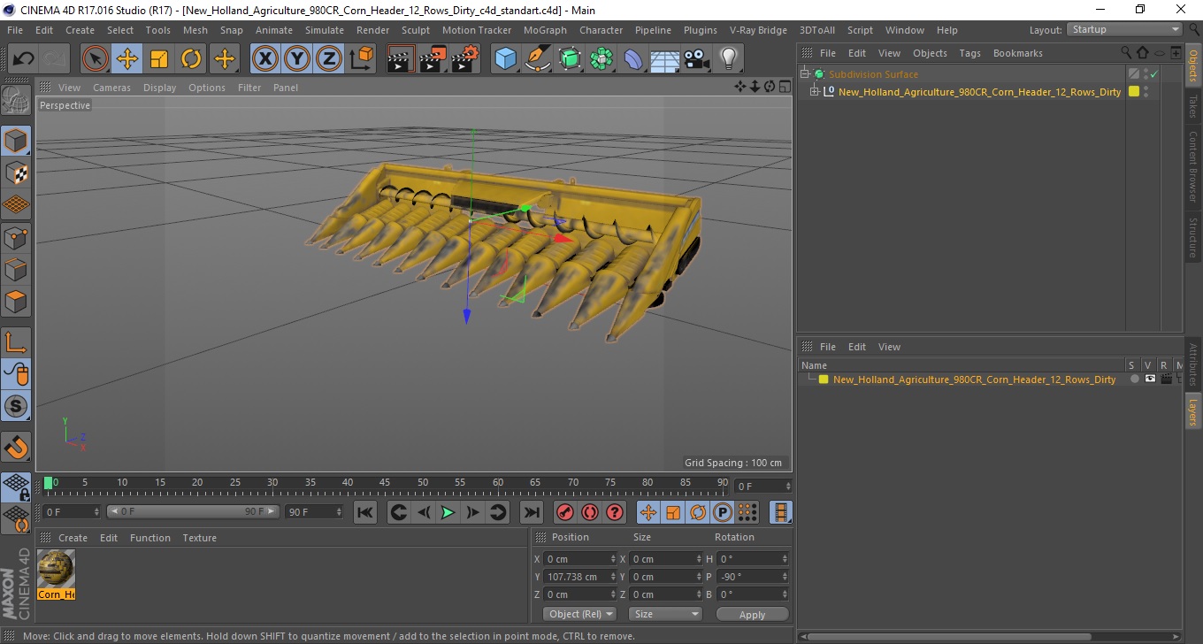Viewport: 1203px width, 644px height.
Task: Open the MoGraph menu
Action: (x=545, y=30)
